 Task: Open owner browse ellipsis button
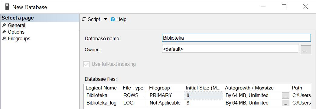(306, 50)
